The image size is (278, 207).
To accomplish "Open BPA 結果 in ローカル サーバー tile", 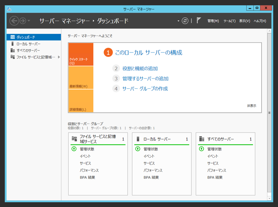I will tap(151, 178).
